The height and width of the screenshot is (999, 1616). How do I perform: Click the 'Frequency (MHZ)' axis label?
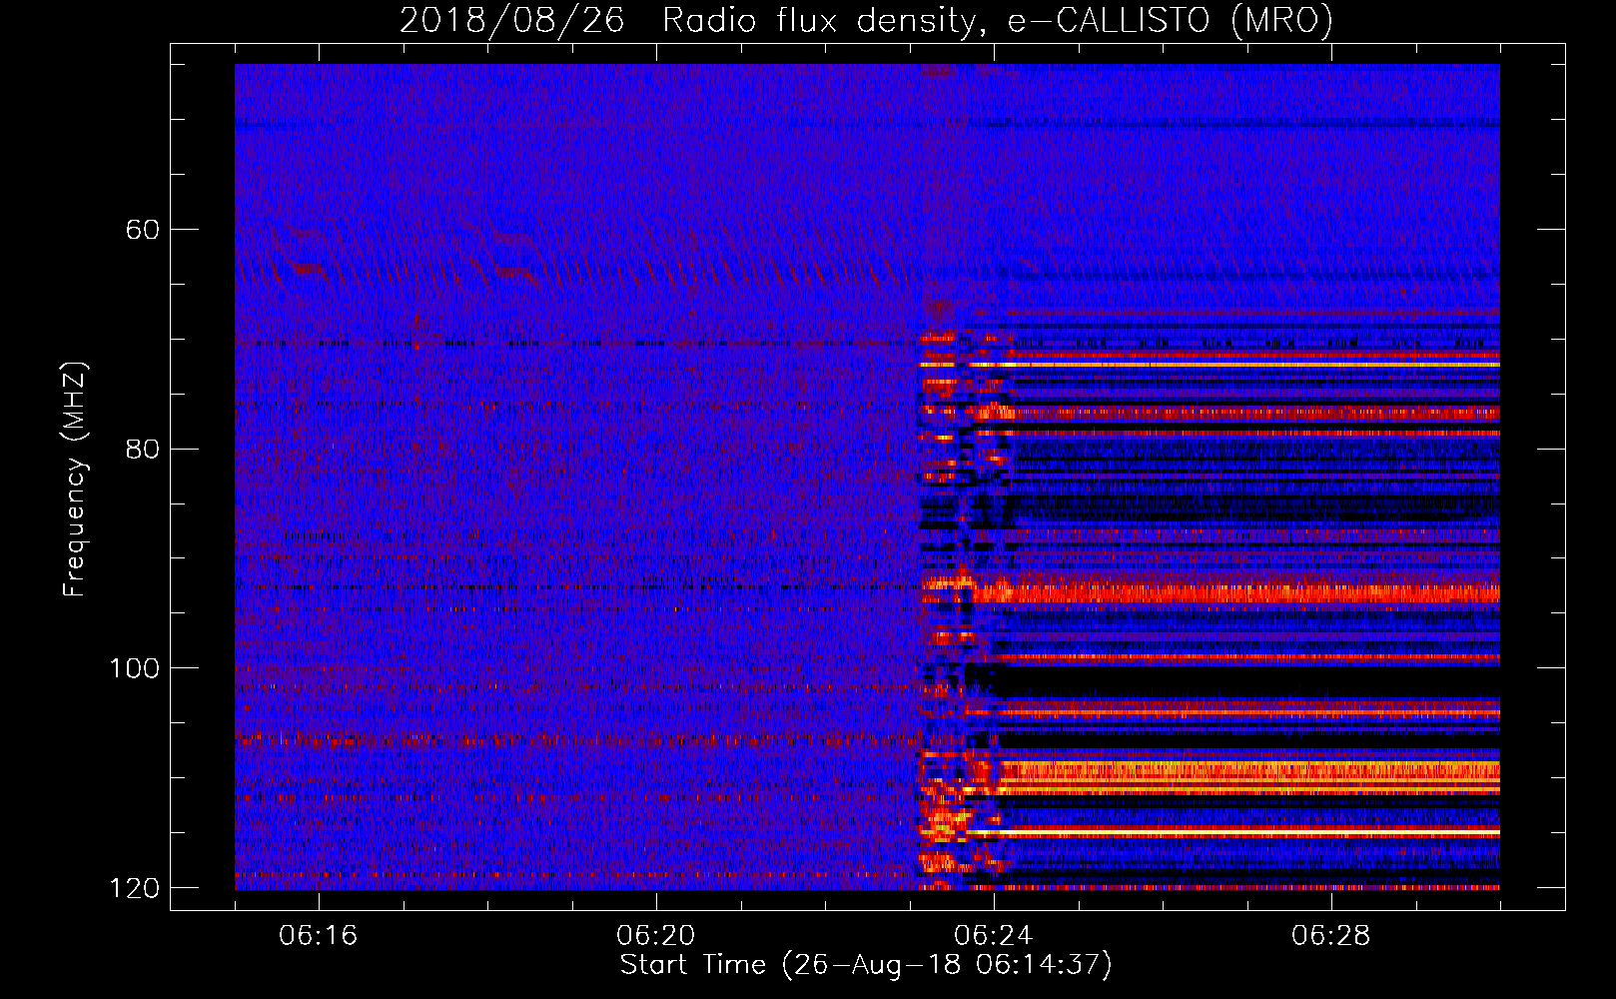click(75, 480)
